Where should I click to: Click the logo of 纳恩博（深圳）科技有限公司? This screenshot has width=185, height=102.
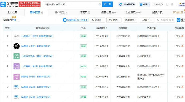(x=17, y=87)
